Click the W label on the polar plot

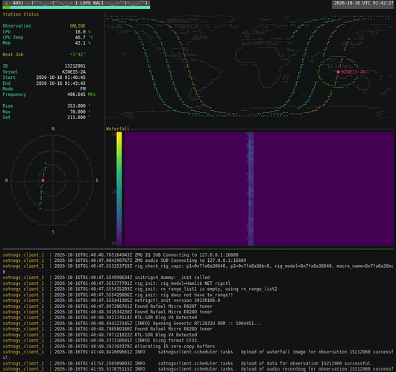7,181
